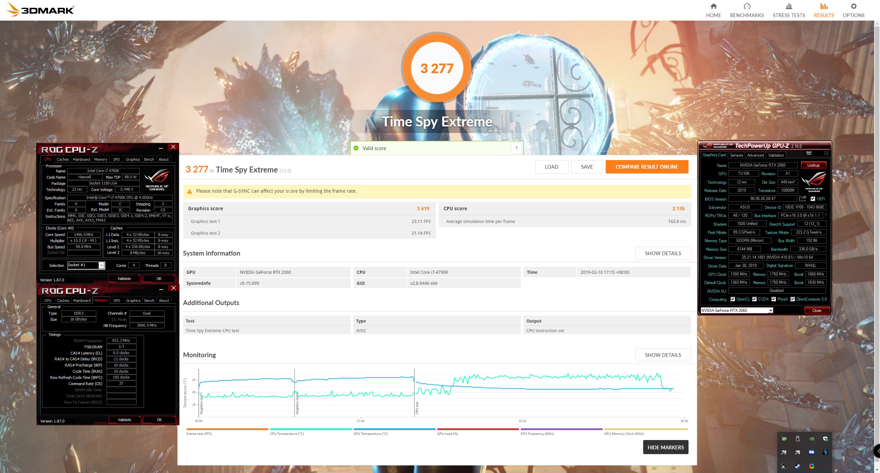Open Mainboard tab in upper CPU-Z window
Image resolution: width=880 pixels, height=473 pixels.
[x=81, y=159]
